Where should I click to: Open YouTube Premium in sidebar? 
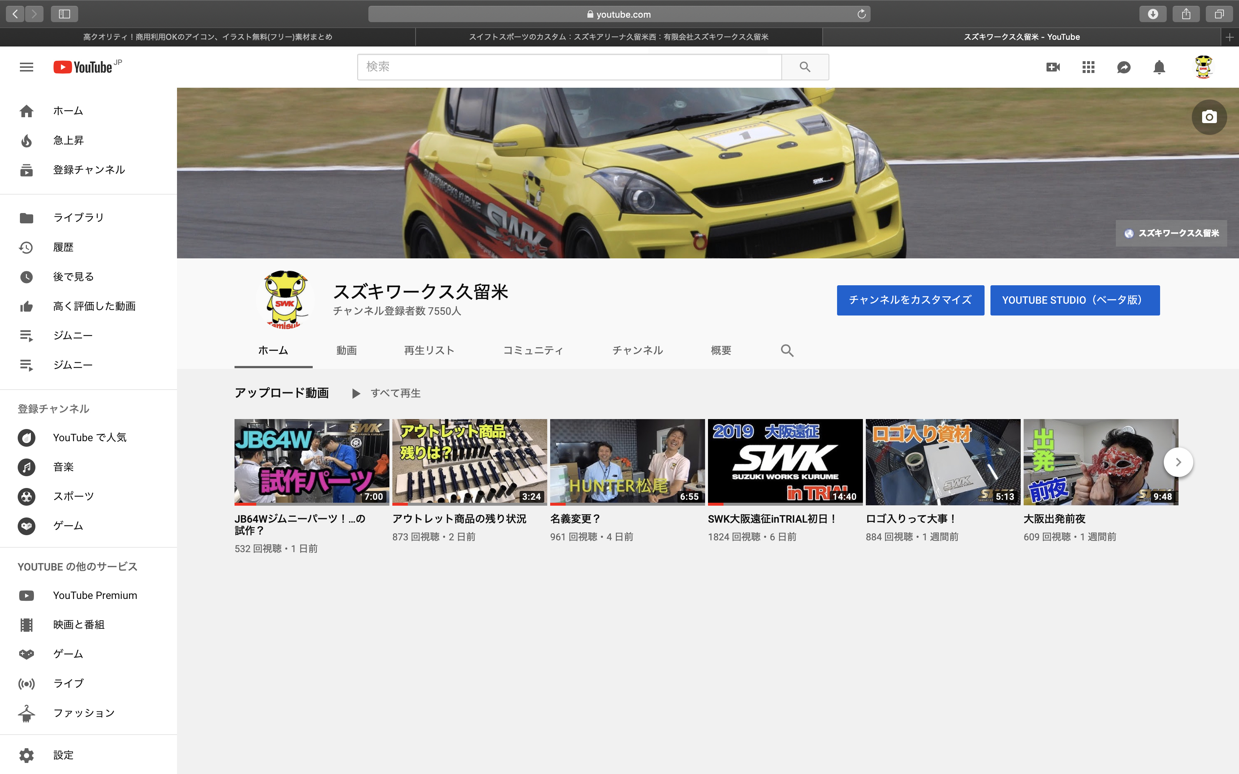tap(88, 595)
